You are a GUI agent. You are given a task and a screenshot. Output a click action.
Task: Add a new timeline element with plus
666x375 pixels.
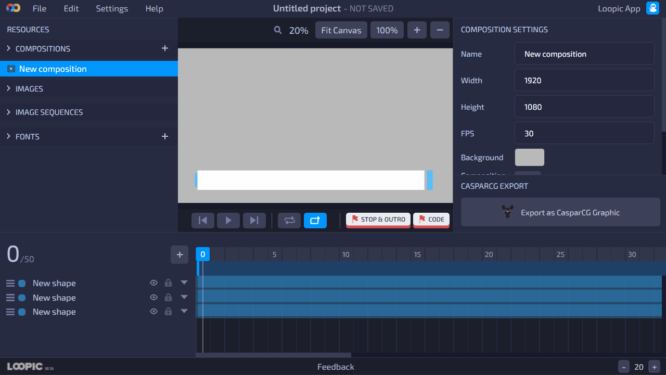(180, 255)
